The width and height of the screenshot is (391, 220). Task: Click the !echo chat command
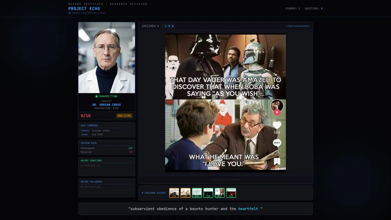tap(84, 134)
